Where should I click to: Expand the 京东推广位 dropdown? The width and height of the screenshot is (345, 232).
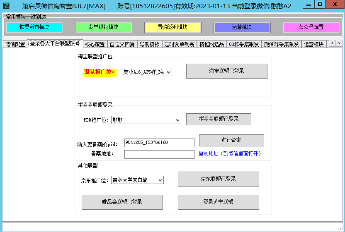click(x=137, y=180)
